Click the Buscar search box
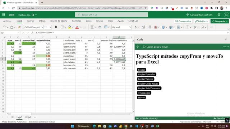 111,15
